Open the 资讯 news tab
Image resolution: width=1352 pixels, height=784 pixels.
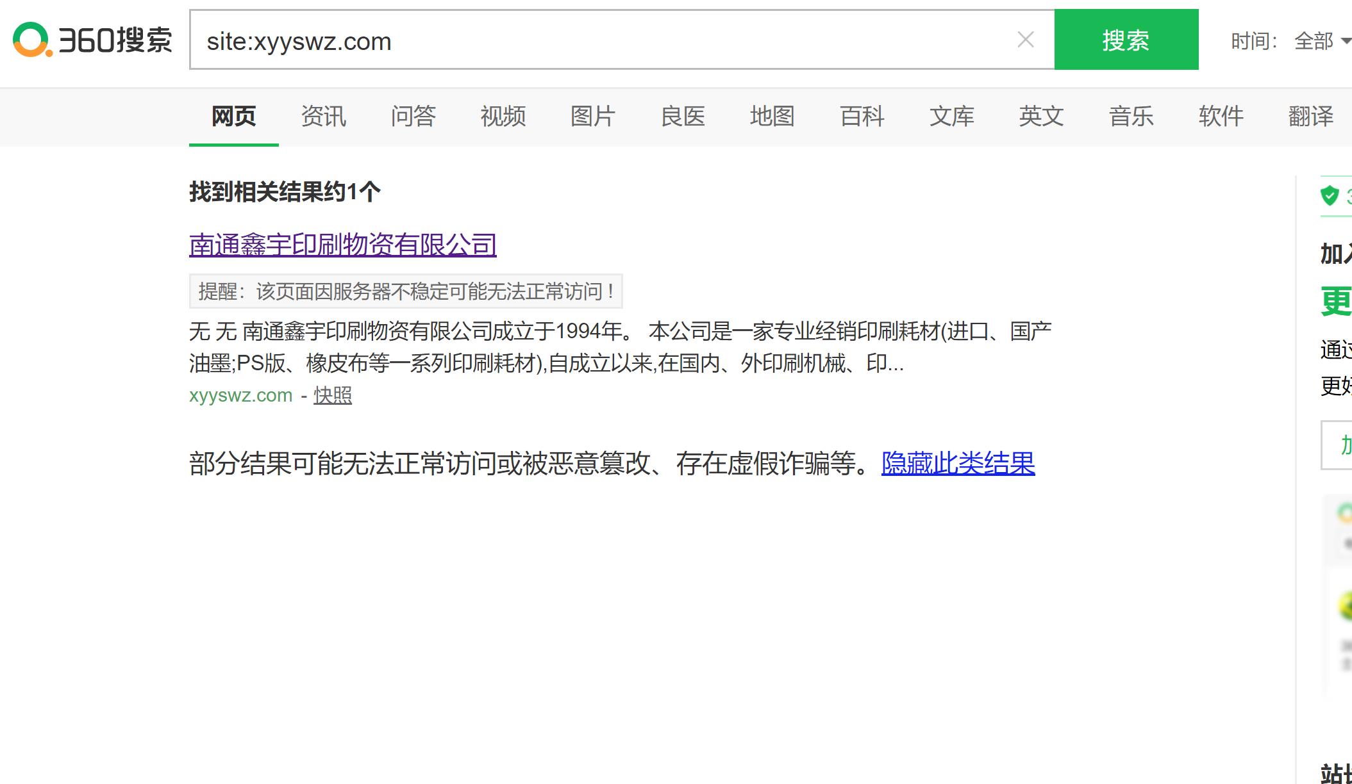(322, 117)
